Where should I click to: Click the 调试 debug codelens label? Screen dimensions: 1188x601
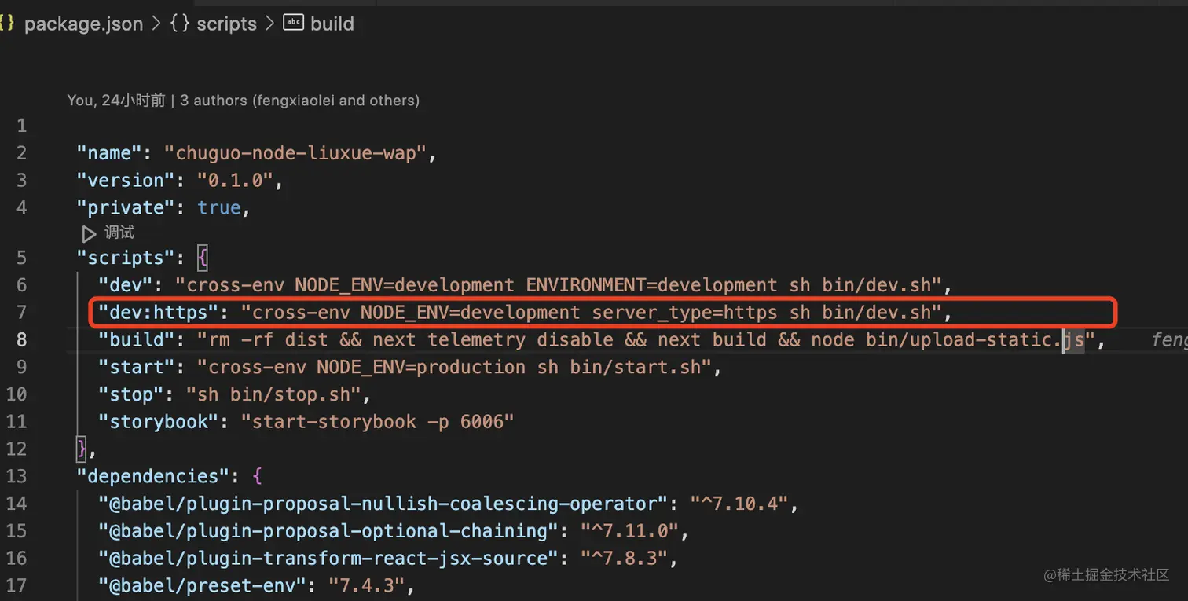(119, 233)
